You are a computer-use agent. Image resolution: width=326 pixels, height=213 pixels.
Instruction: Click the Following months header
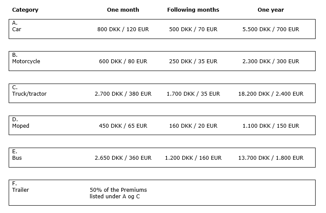point(193,10)
